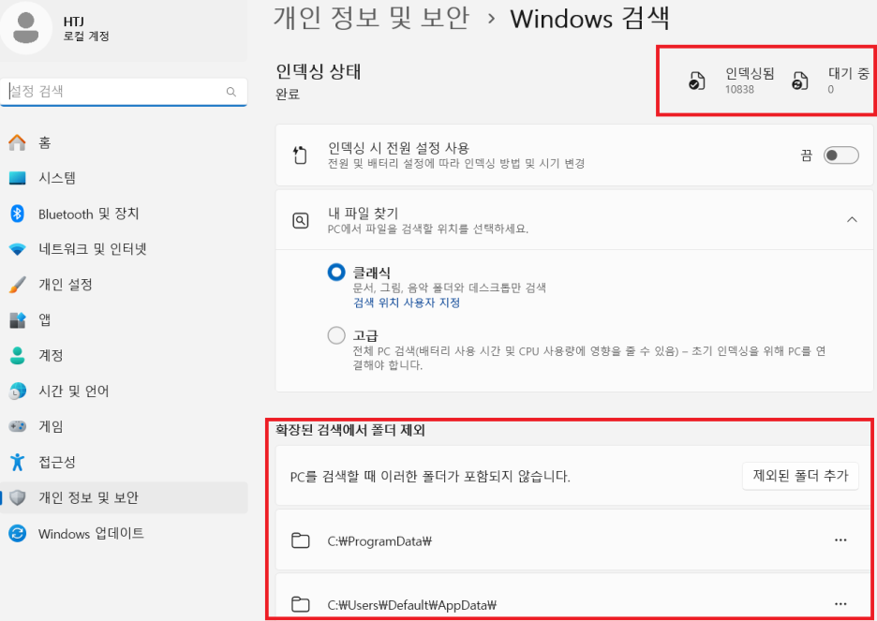Click the C:\Users\Default\AppData\ path text

[x=412, y=605]
